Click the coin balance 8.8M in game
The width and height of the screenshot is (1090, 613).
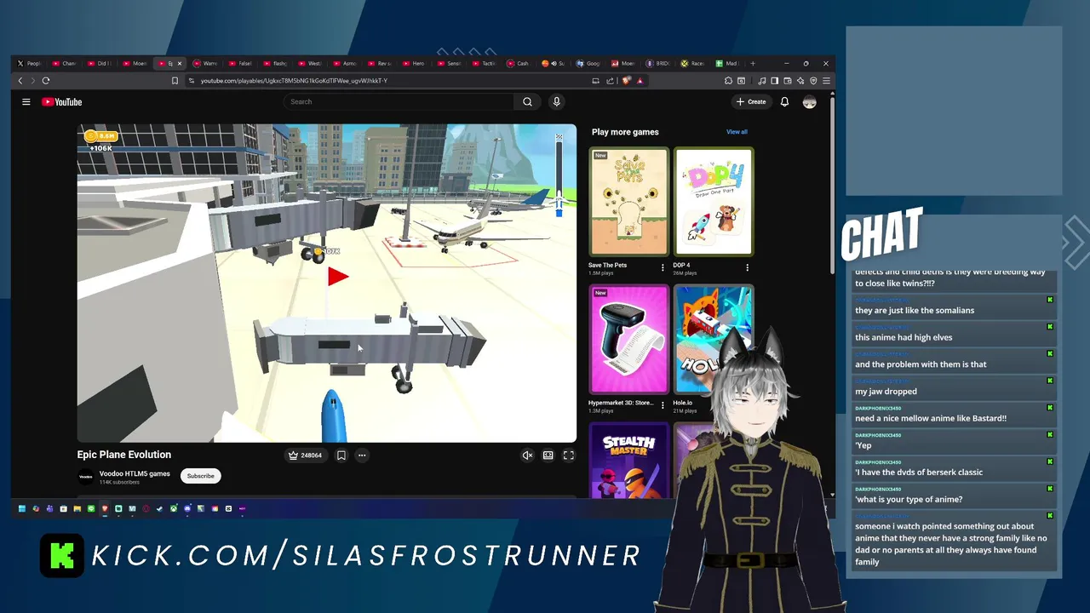[x=101, y=136]
